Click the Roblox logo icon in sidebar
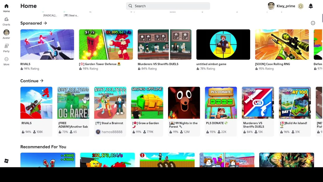Image resolution: width=323 pixels, height=182 pixels. pos(6,161)
